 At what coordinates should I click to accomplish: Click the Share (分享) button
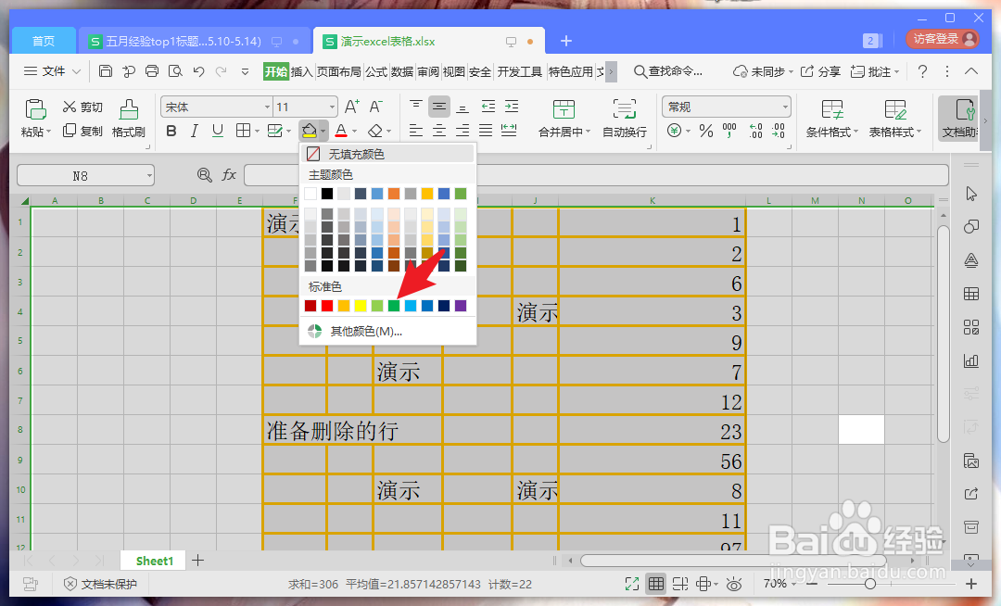821,71
